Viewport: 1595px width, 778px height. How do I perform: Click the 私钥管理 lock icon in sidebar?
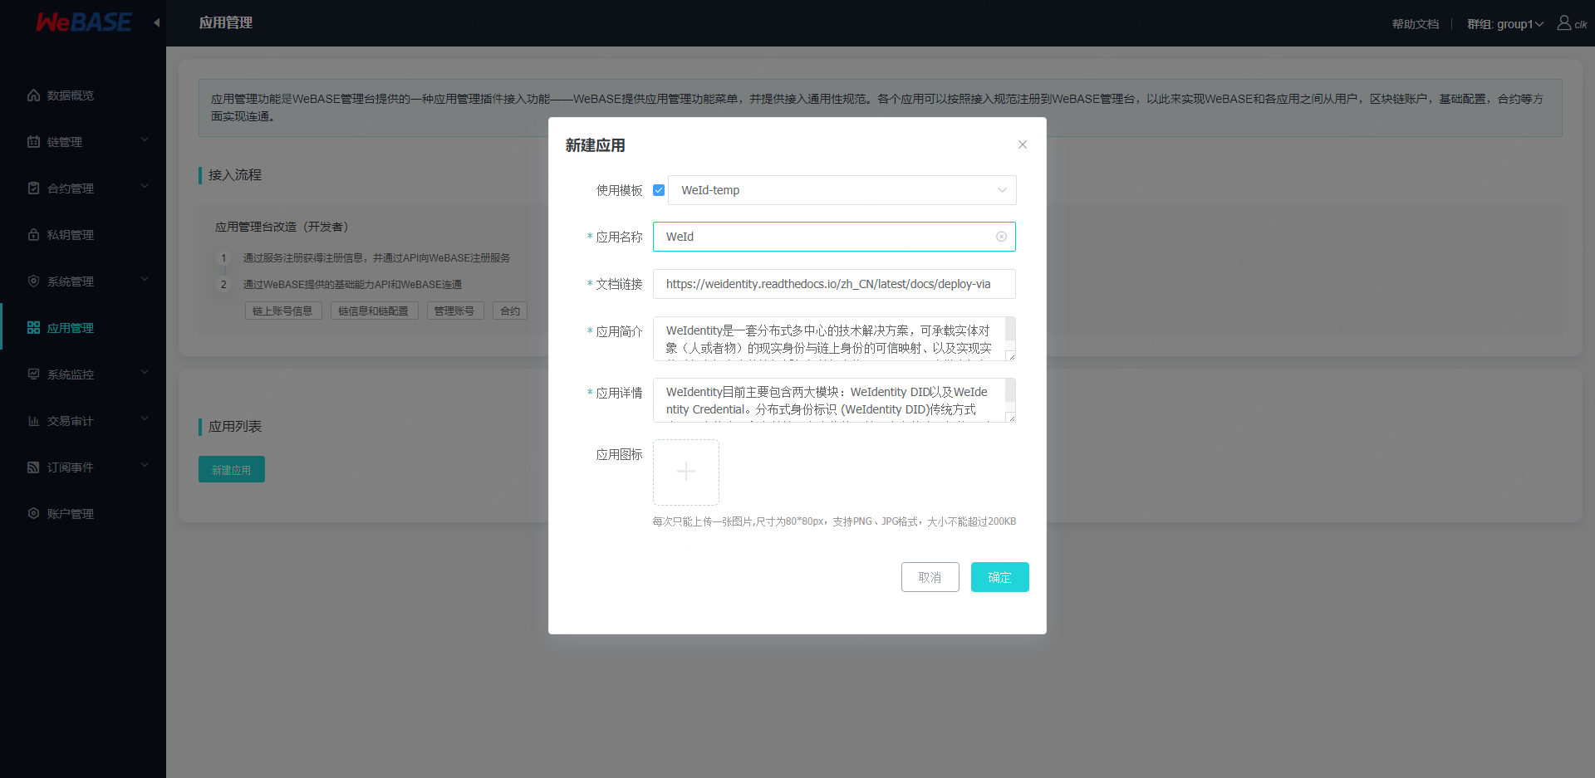(x=33, y=235)
